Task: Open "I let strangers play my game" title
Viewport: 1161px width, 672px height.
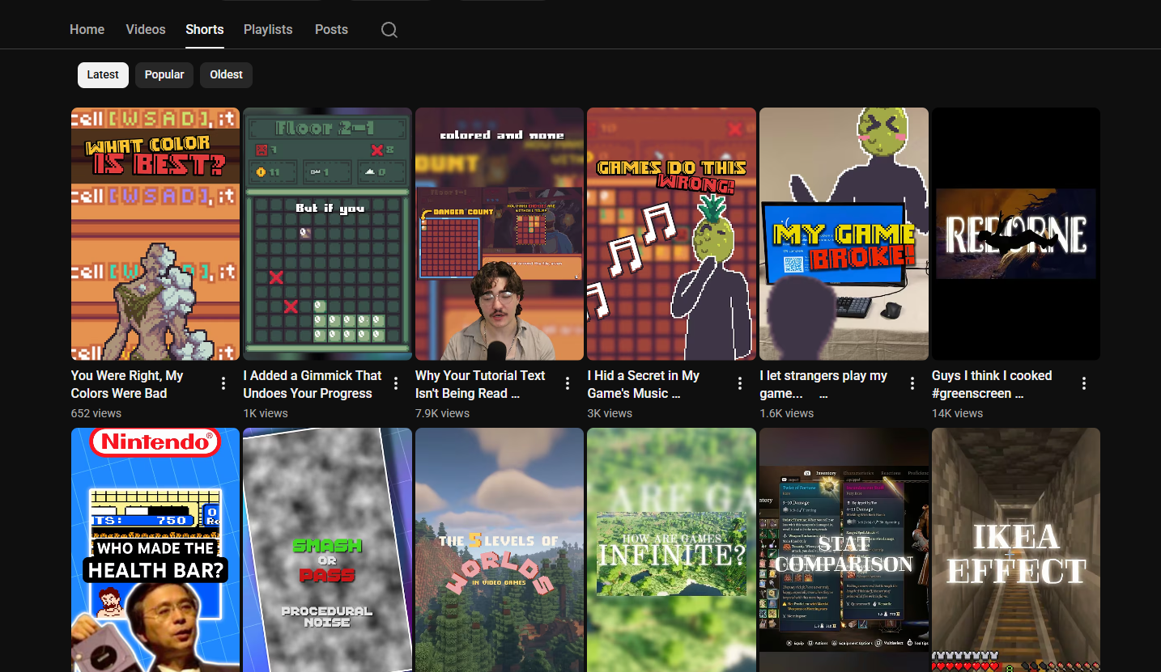Action: pyautogui.click(x=823, y=384)
